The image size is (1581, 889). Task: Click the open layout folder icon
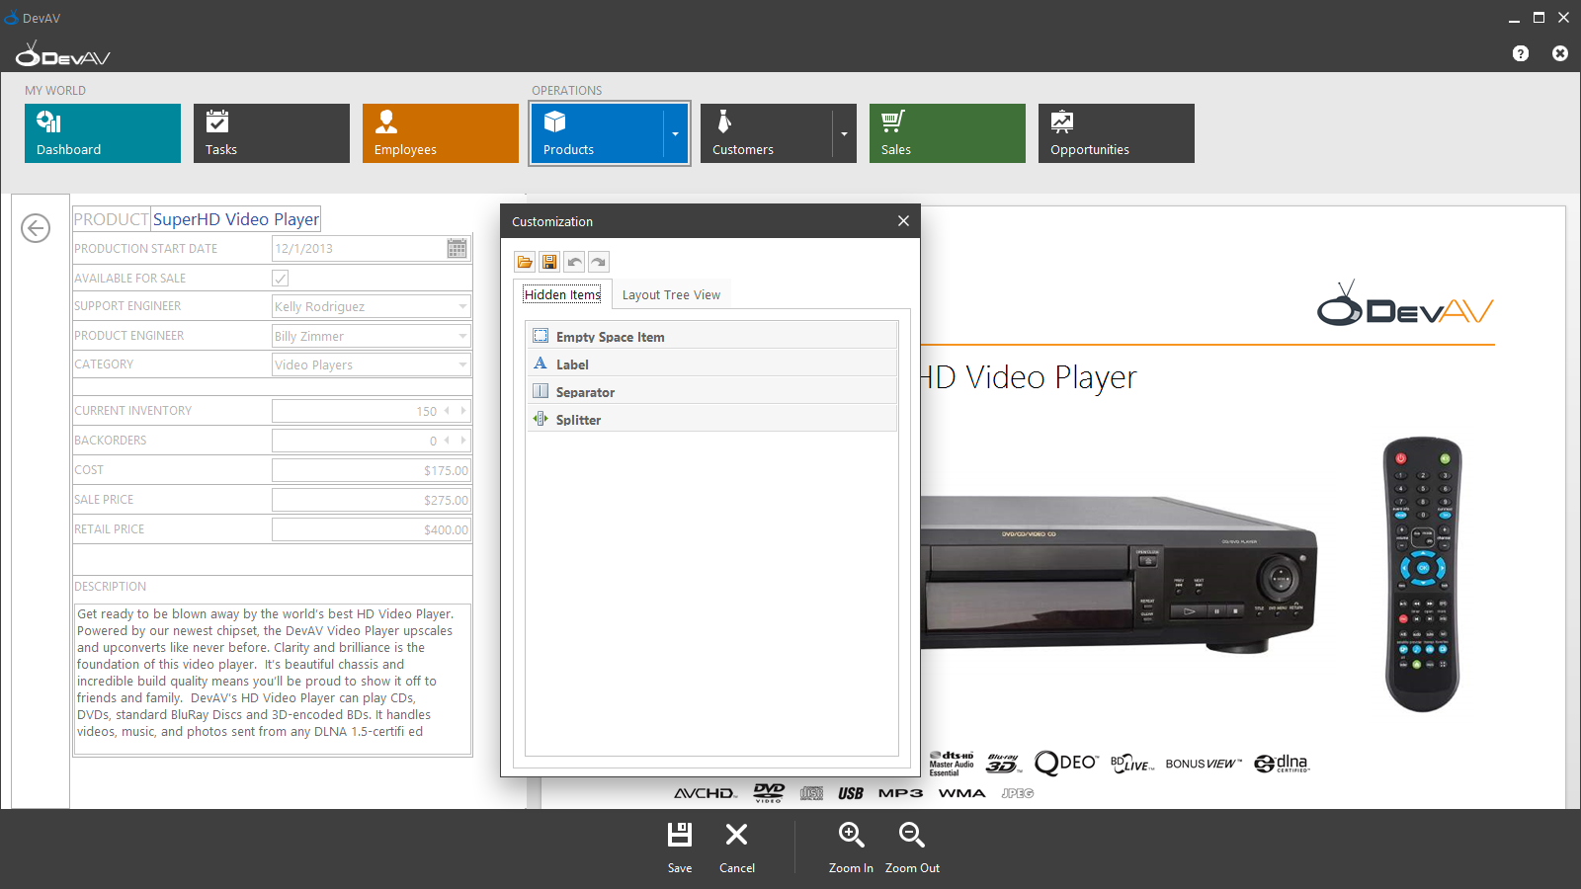click(525, 262)
